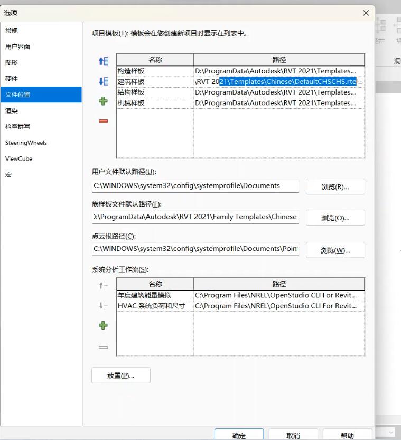Open the SteeringWheels category

(41, 143)
